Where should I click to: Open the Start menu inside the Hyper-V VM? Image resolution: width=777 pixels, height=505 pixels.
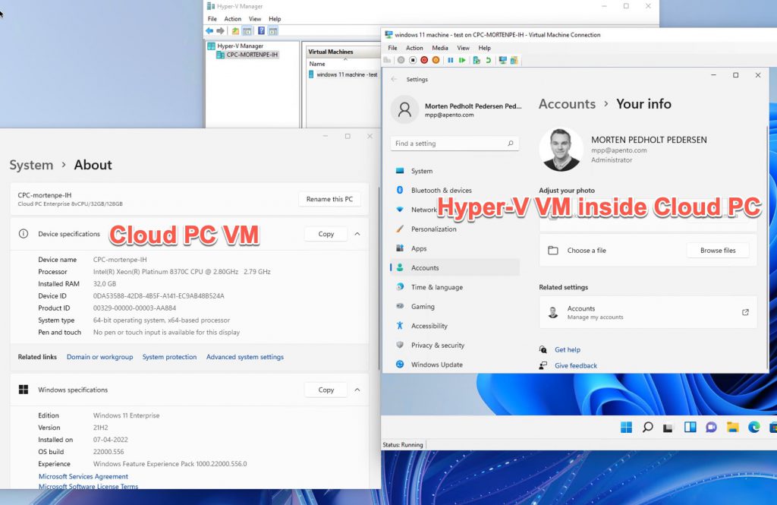pos(626,427)
